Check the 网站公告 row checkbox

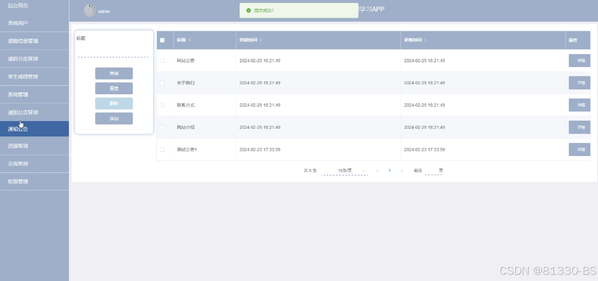(x=162, y=61)
